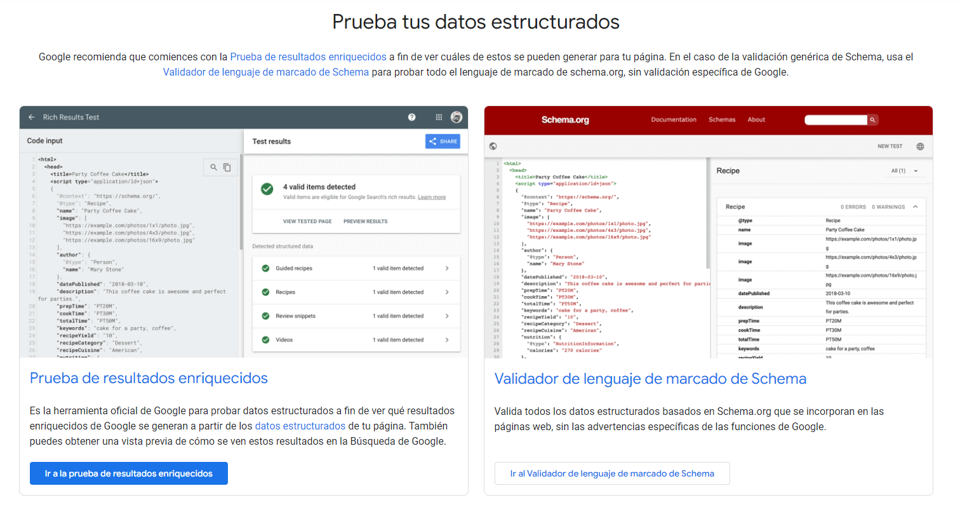
Task: Open the Schemas menu on Schema.org
Action: [x=722, y=119]
